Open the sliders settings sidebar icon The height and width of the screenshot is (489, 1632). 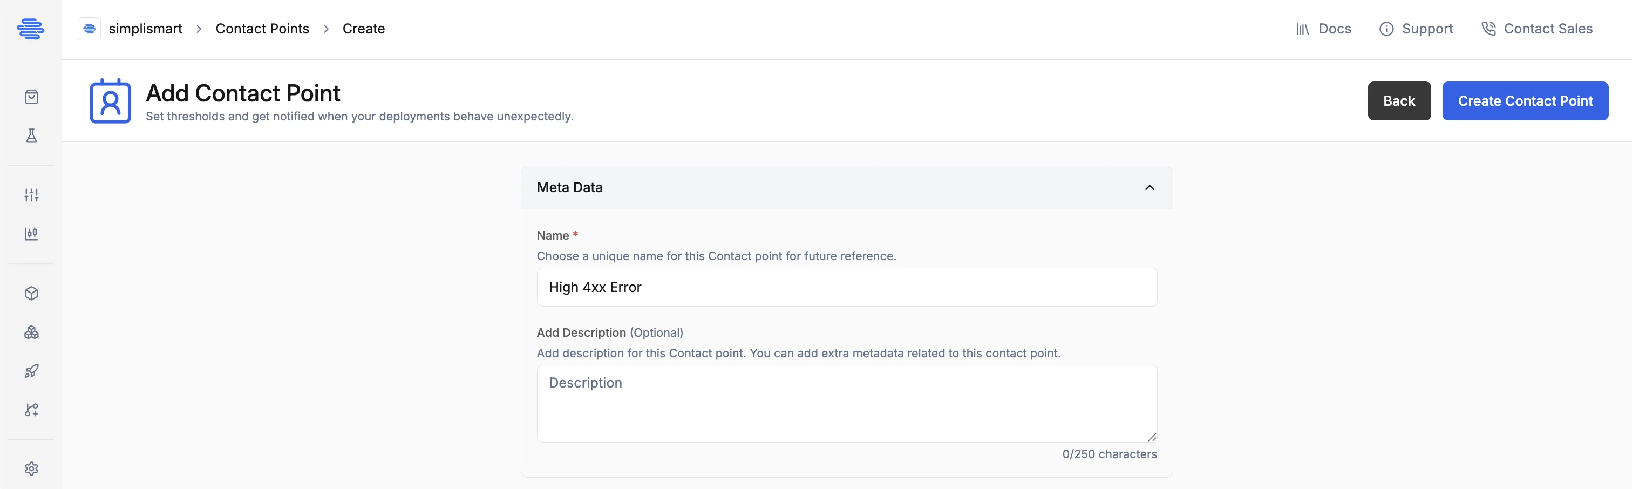pos(31,195)
